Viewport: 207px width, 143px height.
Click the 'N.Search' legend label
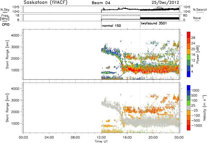tap(200, 10)
